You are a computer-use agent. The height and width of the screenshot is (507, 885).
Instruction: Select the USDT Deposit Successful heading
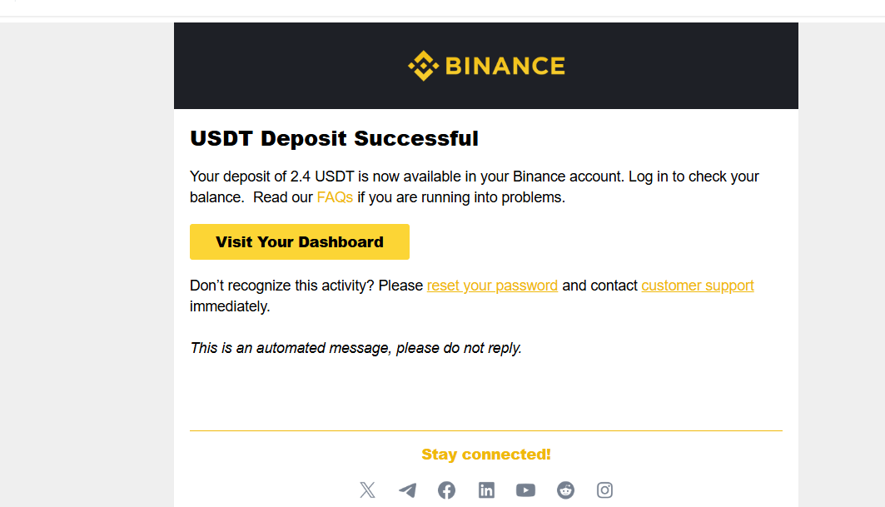click(334, 138)
